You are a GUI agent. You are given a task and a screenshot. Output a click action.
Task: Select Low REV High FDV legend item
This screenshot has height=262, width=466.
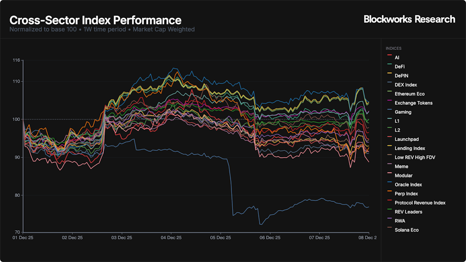pyautogui.click(x=415, y=158)
